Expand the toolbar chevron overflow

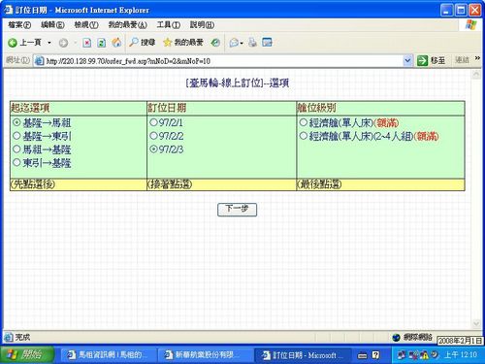pyautogui.click(x=477, y=58)
